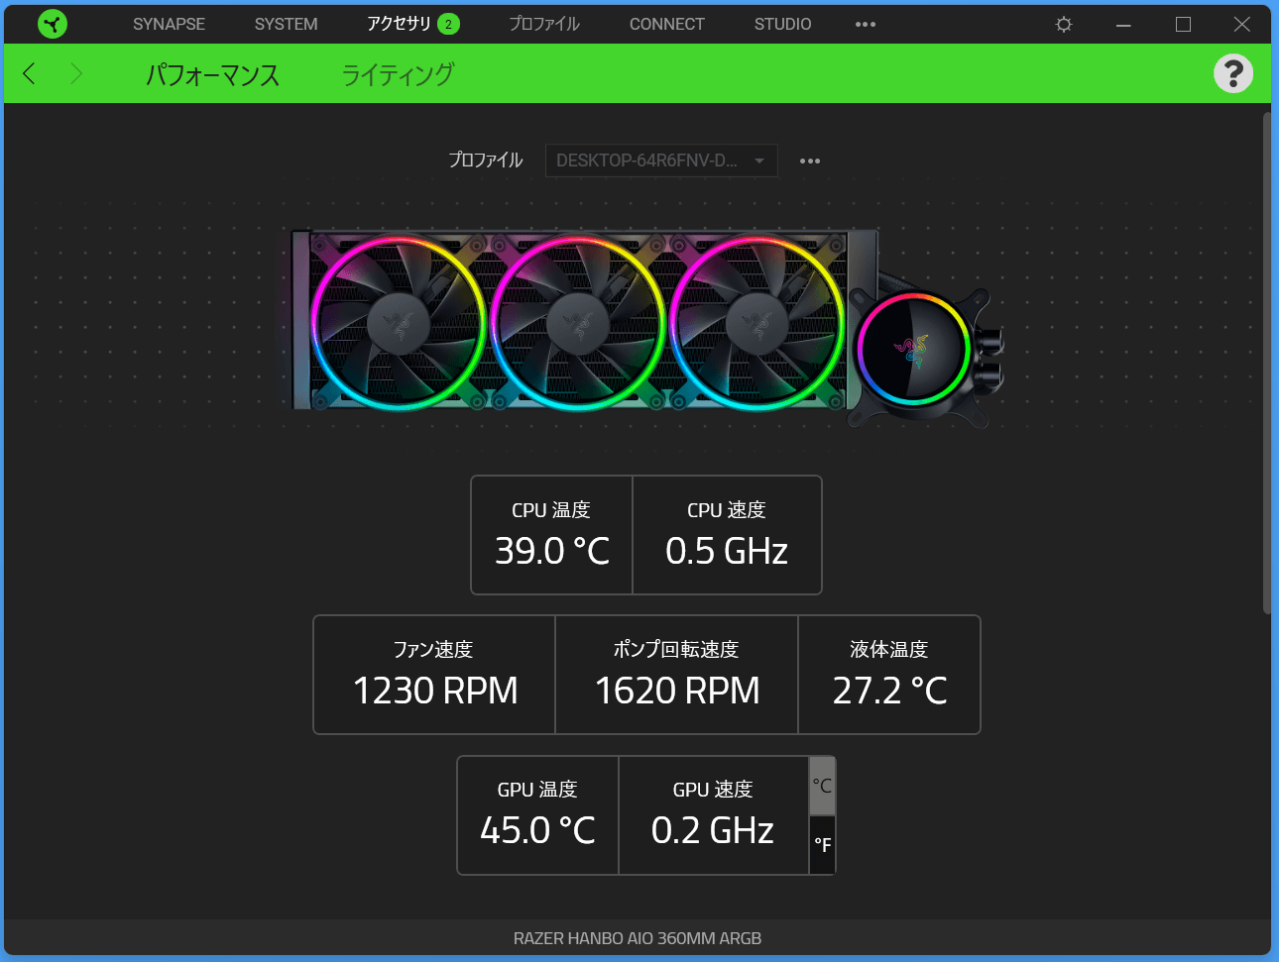
Task: Minimize the Synapse window
Action: coord(1123,24)
